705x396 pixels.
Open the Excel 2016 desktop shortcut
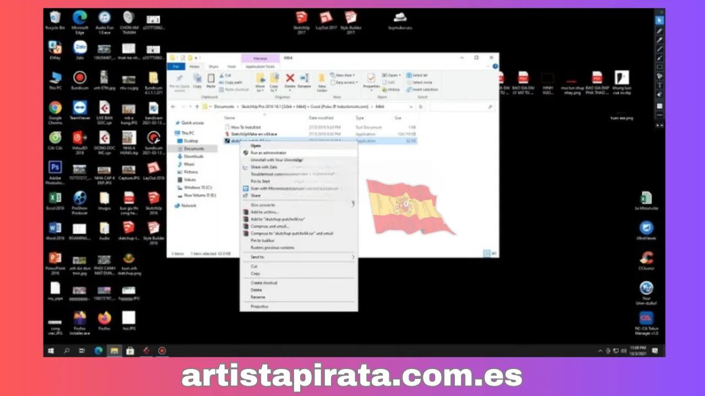pos(55,201)
